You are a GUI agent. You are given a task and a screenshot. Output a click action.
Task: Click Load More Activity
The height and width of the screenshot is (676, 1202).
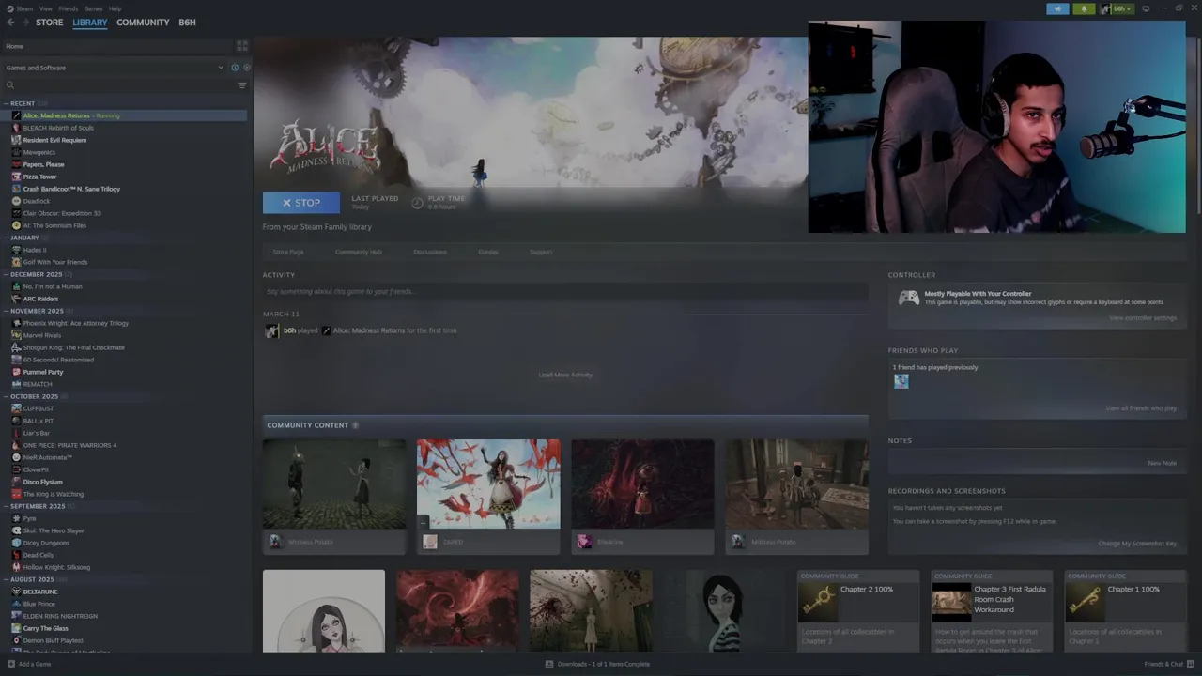[x=565, y=375]
